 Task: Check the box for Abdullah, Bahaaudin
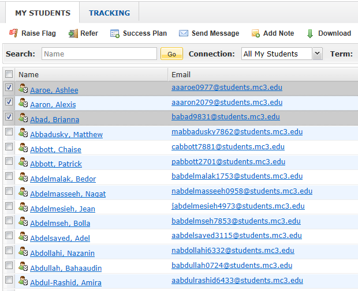tap(9, 265)
